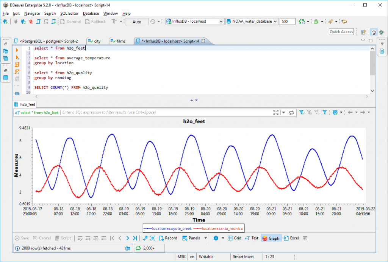Click the result set limit field 500
Viewport: 388px width, 262px height.
click(287, 22)
